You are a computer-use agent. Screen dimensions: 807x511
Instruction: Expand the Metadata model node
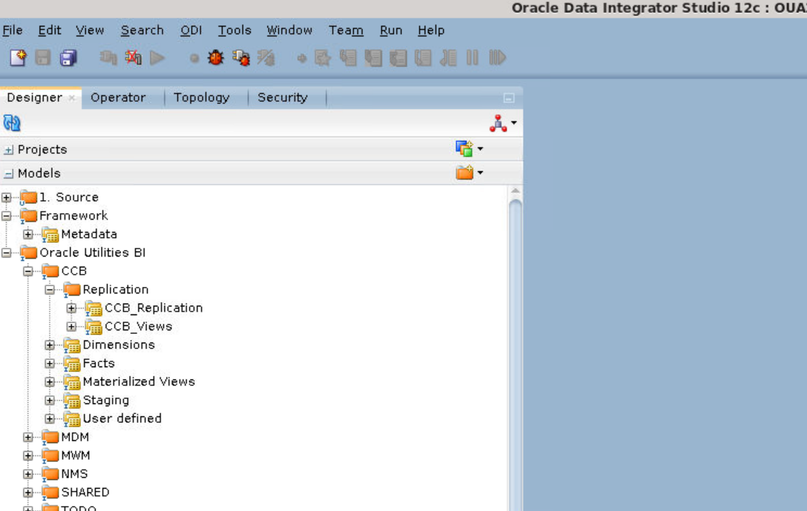tap(27, 234)
